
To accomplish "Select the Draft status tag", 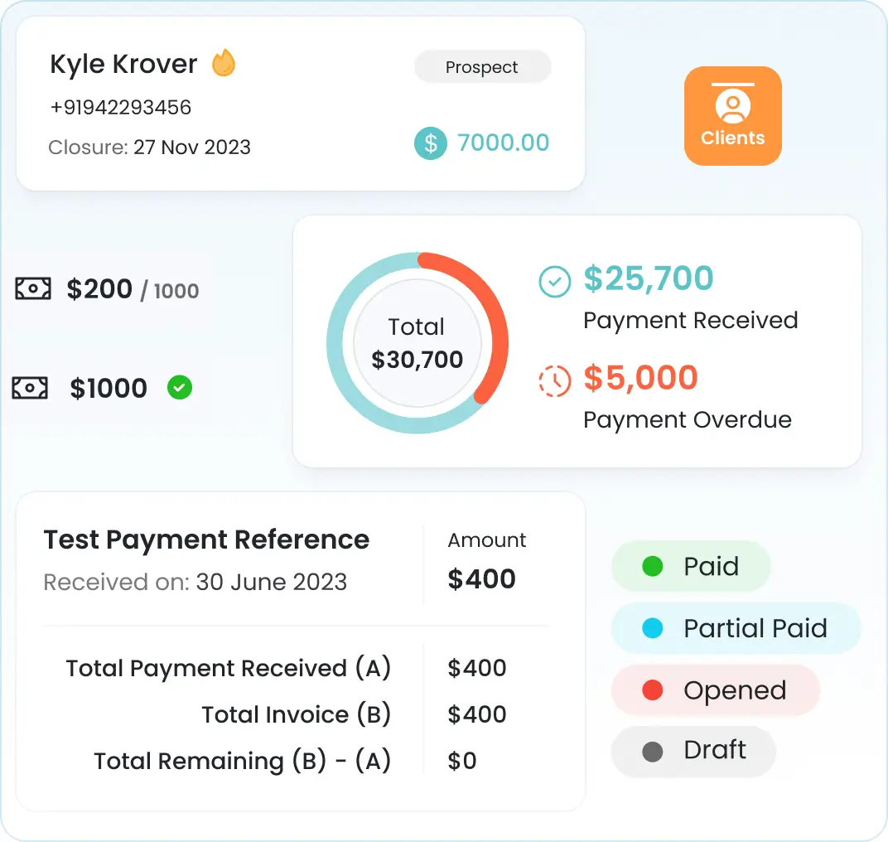I will point(693,751).
